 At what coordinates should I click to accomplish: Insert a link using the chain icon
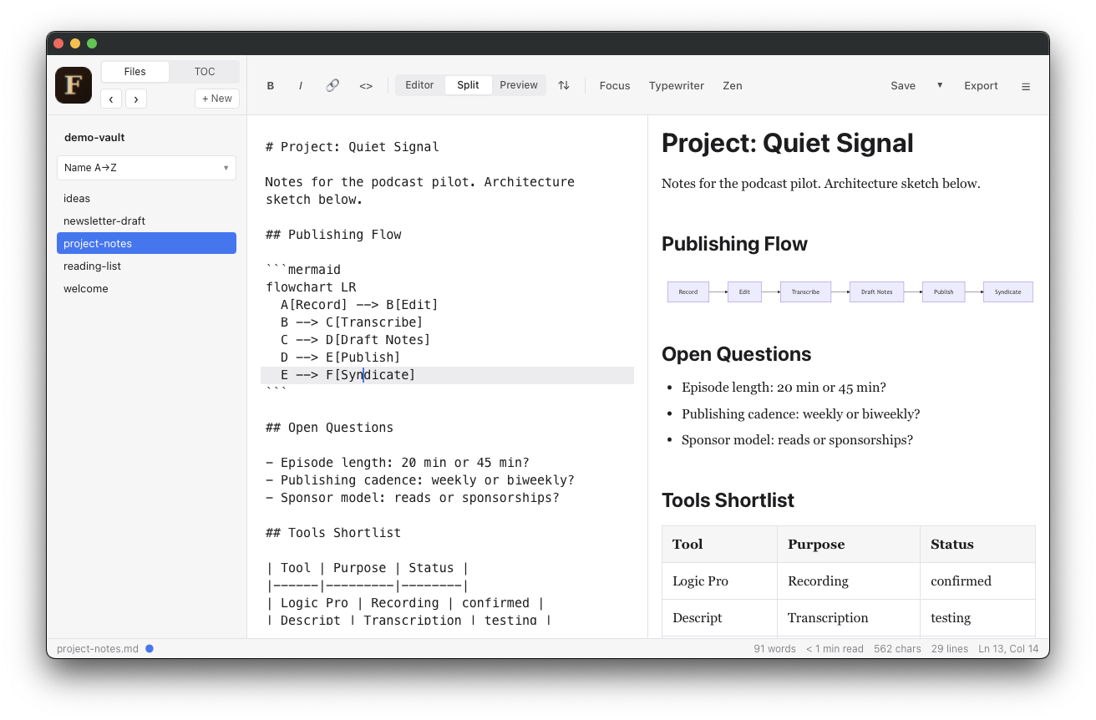coord(332,85)
